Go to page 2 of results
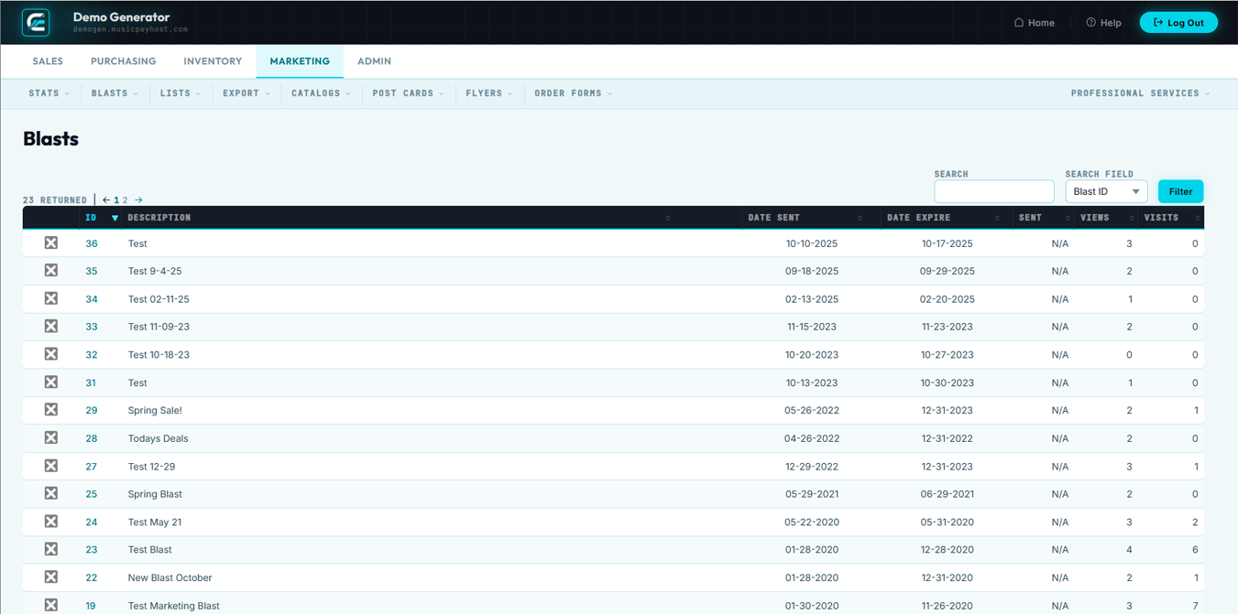The height and width of the screenshot is (614, 1238). (126, 199)
